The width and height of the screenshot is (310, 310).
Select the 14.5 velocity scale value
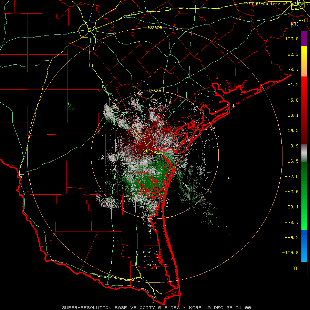[x=293, y=131]
